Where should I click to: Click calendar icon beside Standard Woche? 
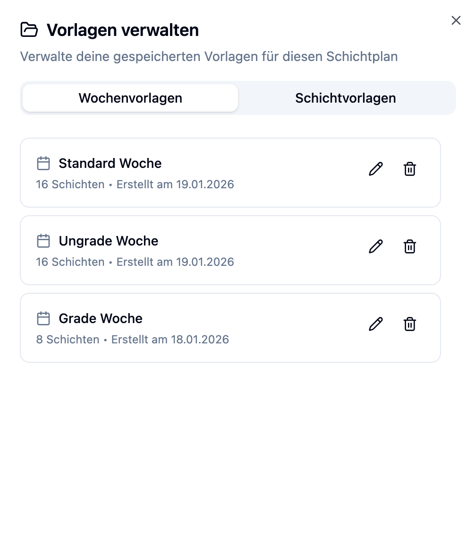43,164
